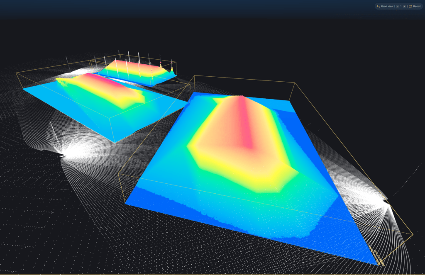425x275 pixels.
Task: Click the undo-style Reset view arrow icon
Action: pos(378,6)
